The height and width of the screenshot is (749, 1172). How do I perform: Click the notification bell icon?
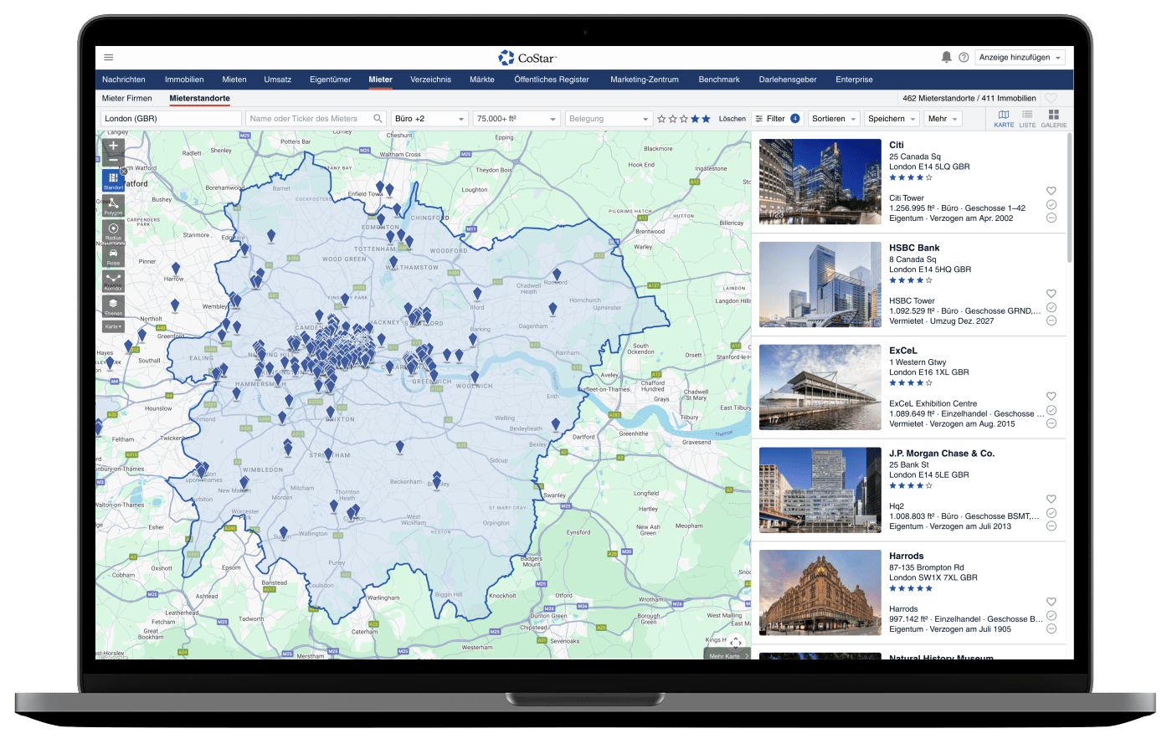pos(947,57)
